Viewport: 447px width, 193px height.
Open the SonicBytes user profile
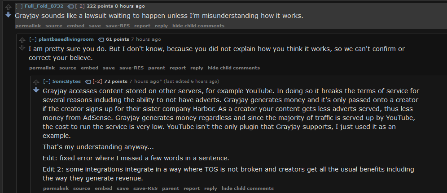point(66,81)
